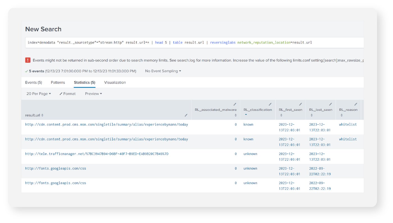Click the pencil icon above RL_last_seen header
The image size is (393, 223).
pos(330,104)
